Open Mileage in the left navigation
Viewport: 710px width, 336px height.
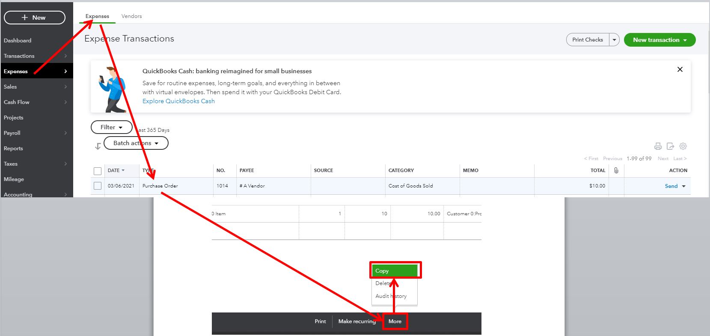14,179
